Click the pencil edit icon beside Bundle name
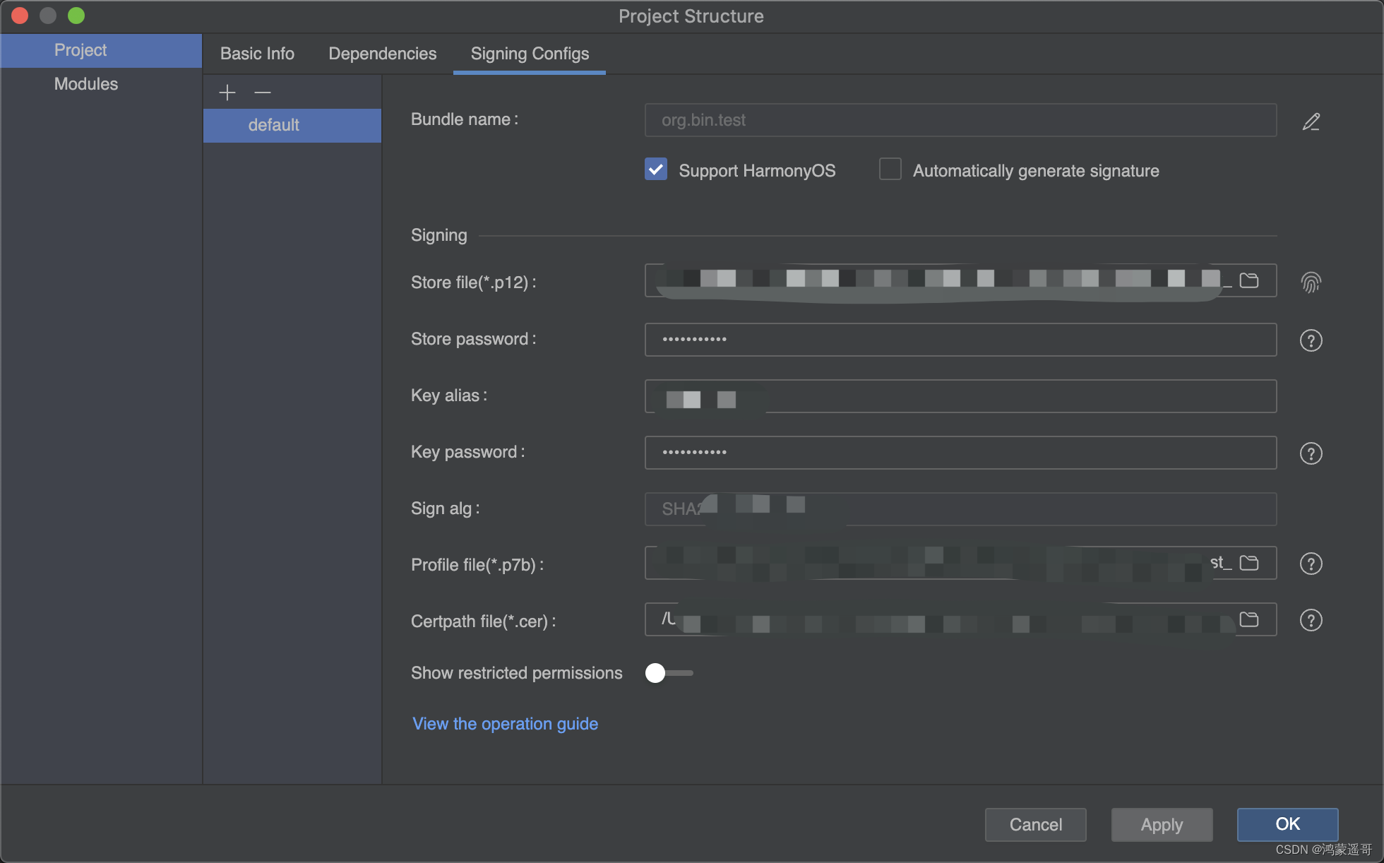The image size is (1384, 863). [x=1311, y=121]
